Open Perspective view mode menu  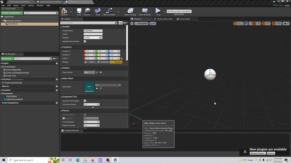(141, 24)
